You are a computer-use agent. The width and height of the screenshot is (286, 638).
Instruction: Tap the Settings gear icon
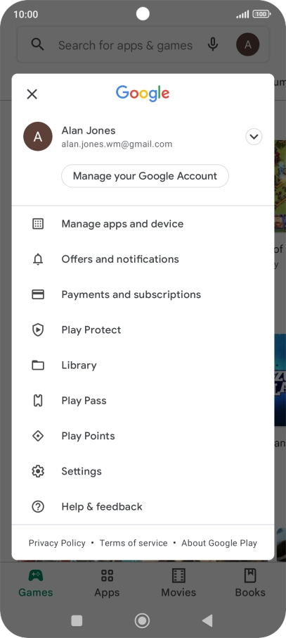coord(38,471)
